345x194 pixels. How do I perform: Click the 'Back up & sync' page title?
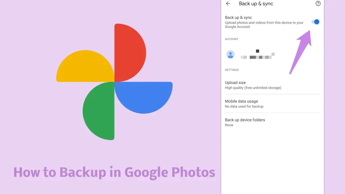click(x=256, y=4)
